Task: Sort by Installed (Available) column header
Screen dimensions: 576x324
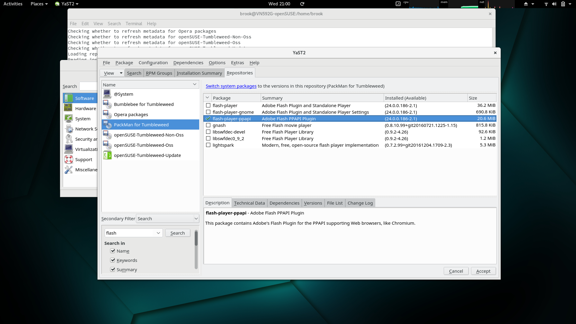Action: 425,98
